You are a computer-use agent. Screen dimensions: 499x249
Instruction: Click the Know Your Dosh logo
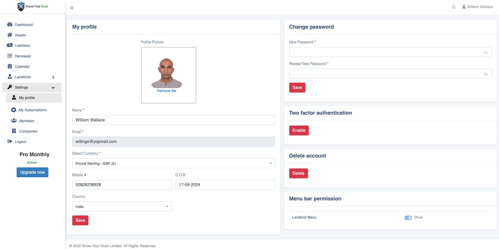[32, 6]
